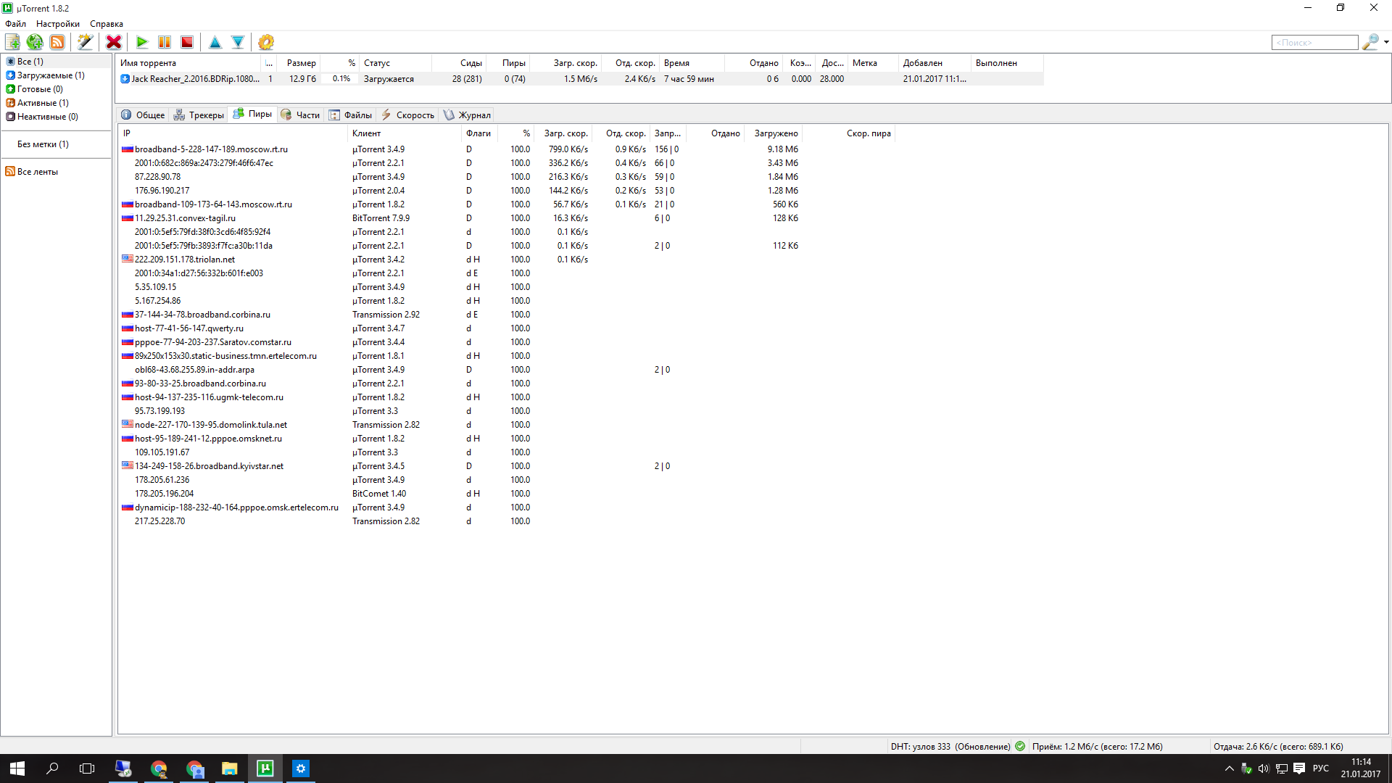Open Preferences gear icon
The height and width of the screenshot is (783, 1392).
(x=266, y=42)
